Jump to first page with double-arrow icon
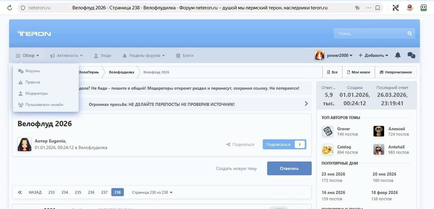Viewport: 434px width, 209px height. [20, 193]
